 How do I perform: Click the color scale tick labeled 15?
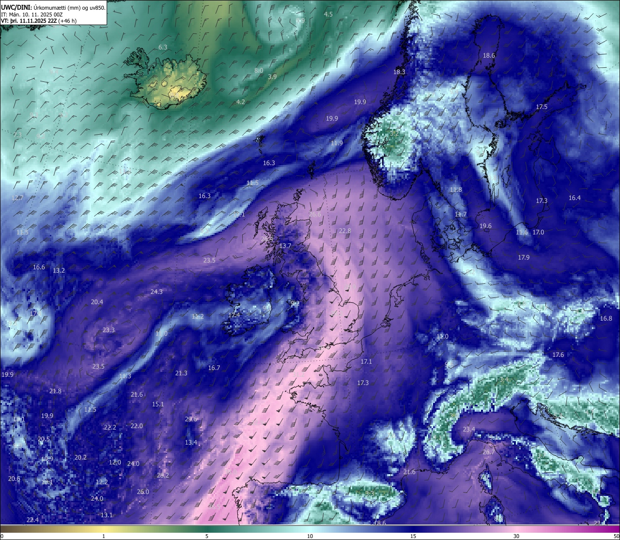click(x=413, y=536)
